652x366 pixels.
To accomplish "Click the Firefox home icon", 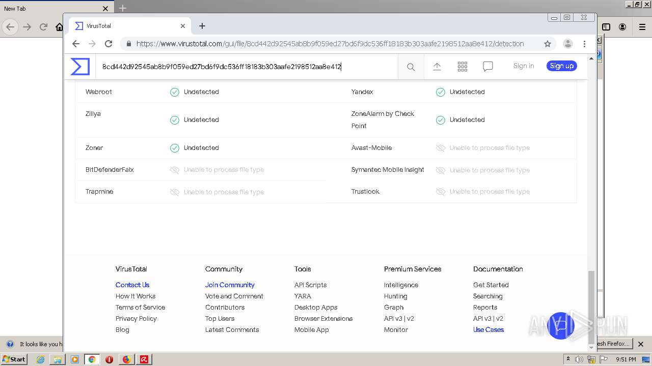I will click(x=60, y=27).
